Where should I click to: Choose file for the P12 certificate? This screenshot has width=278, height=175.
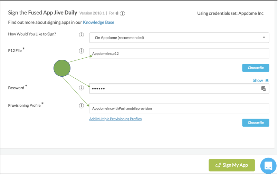pos(256,68)
